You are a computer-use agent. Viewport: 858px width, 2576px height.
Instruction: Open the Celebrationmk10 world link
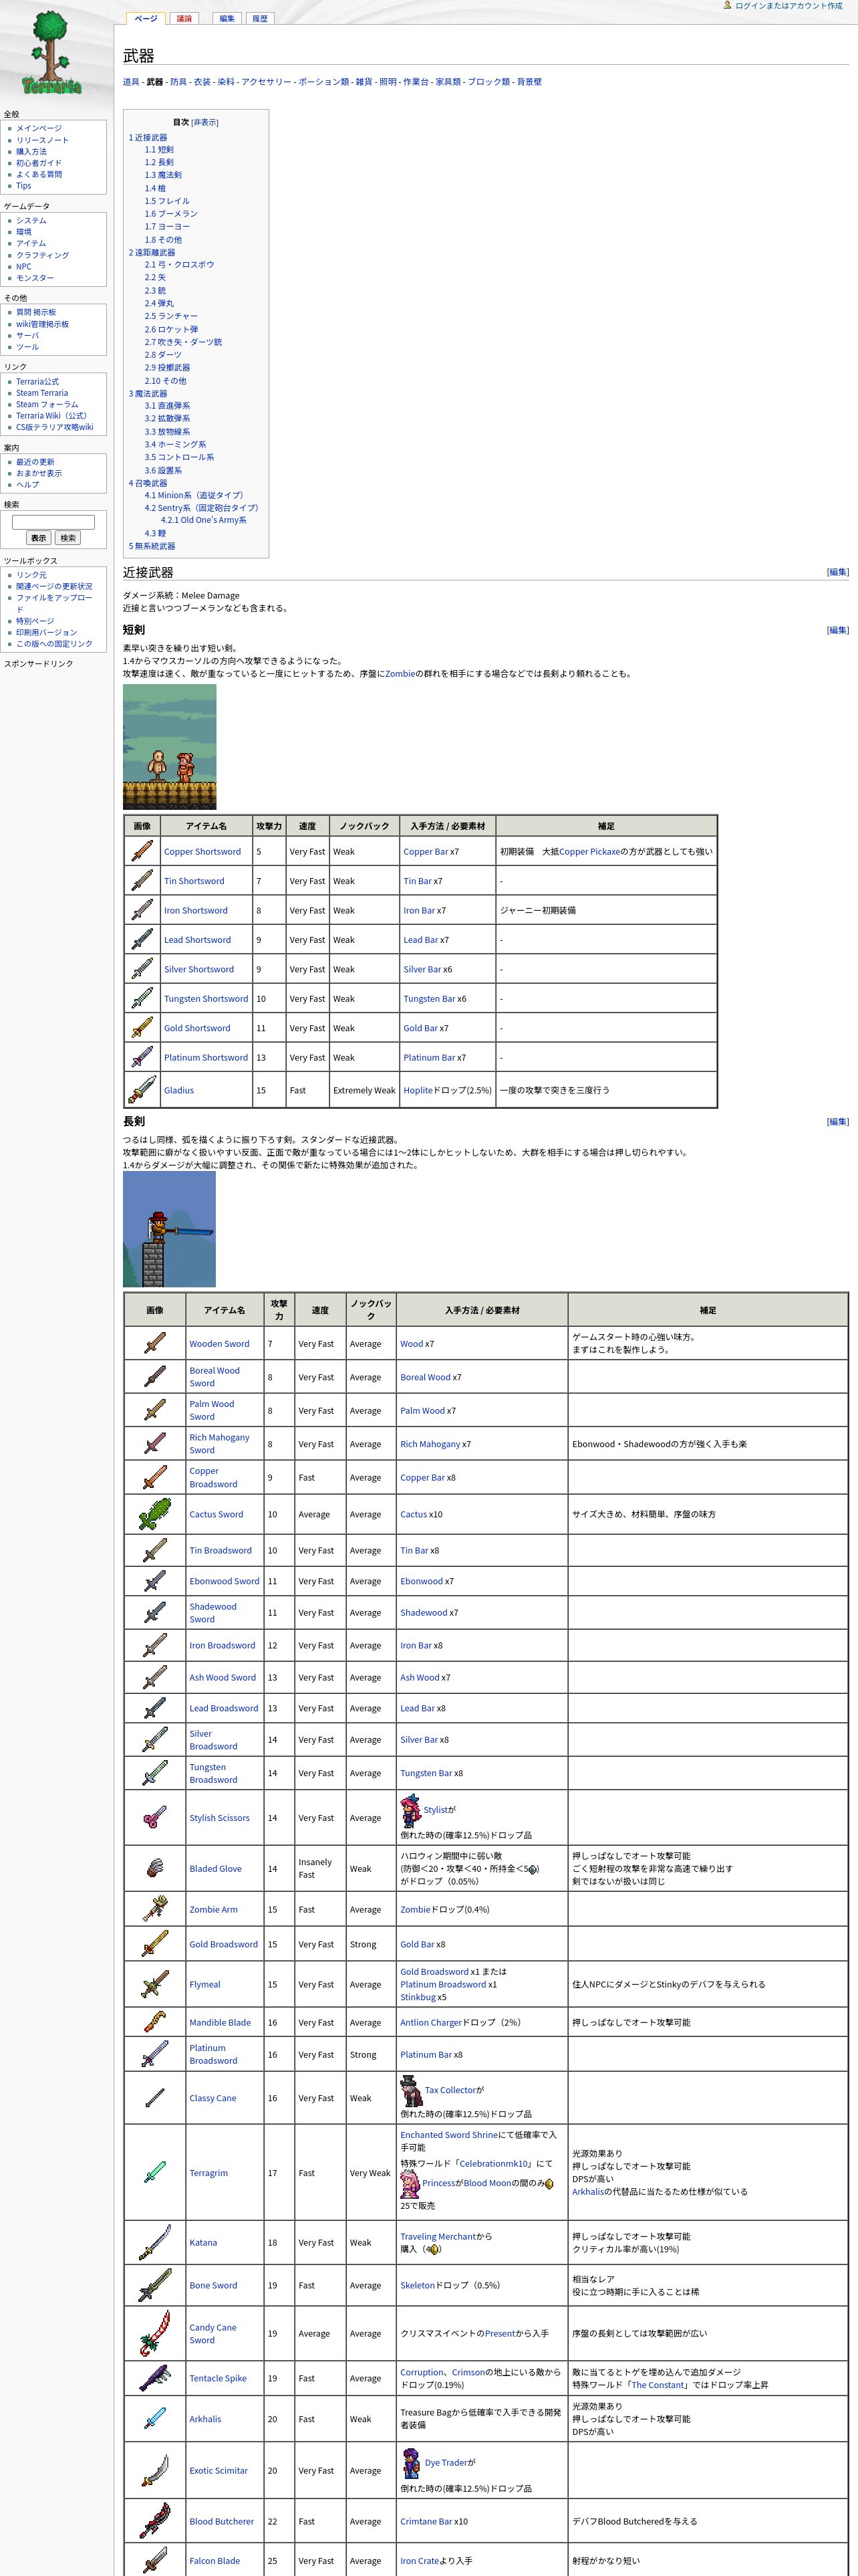[x=494, y=2163]
